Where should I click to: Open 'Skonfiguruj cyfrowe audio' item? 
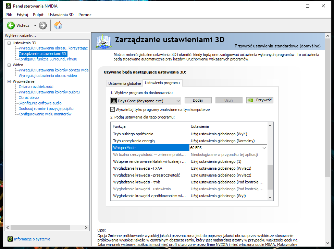pyautogui.click(x=40, y=103)
